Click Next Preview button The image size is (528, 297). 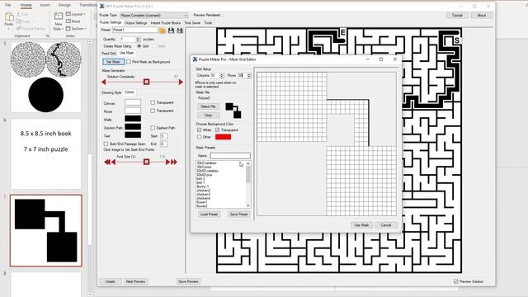coord(135,281)
